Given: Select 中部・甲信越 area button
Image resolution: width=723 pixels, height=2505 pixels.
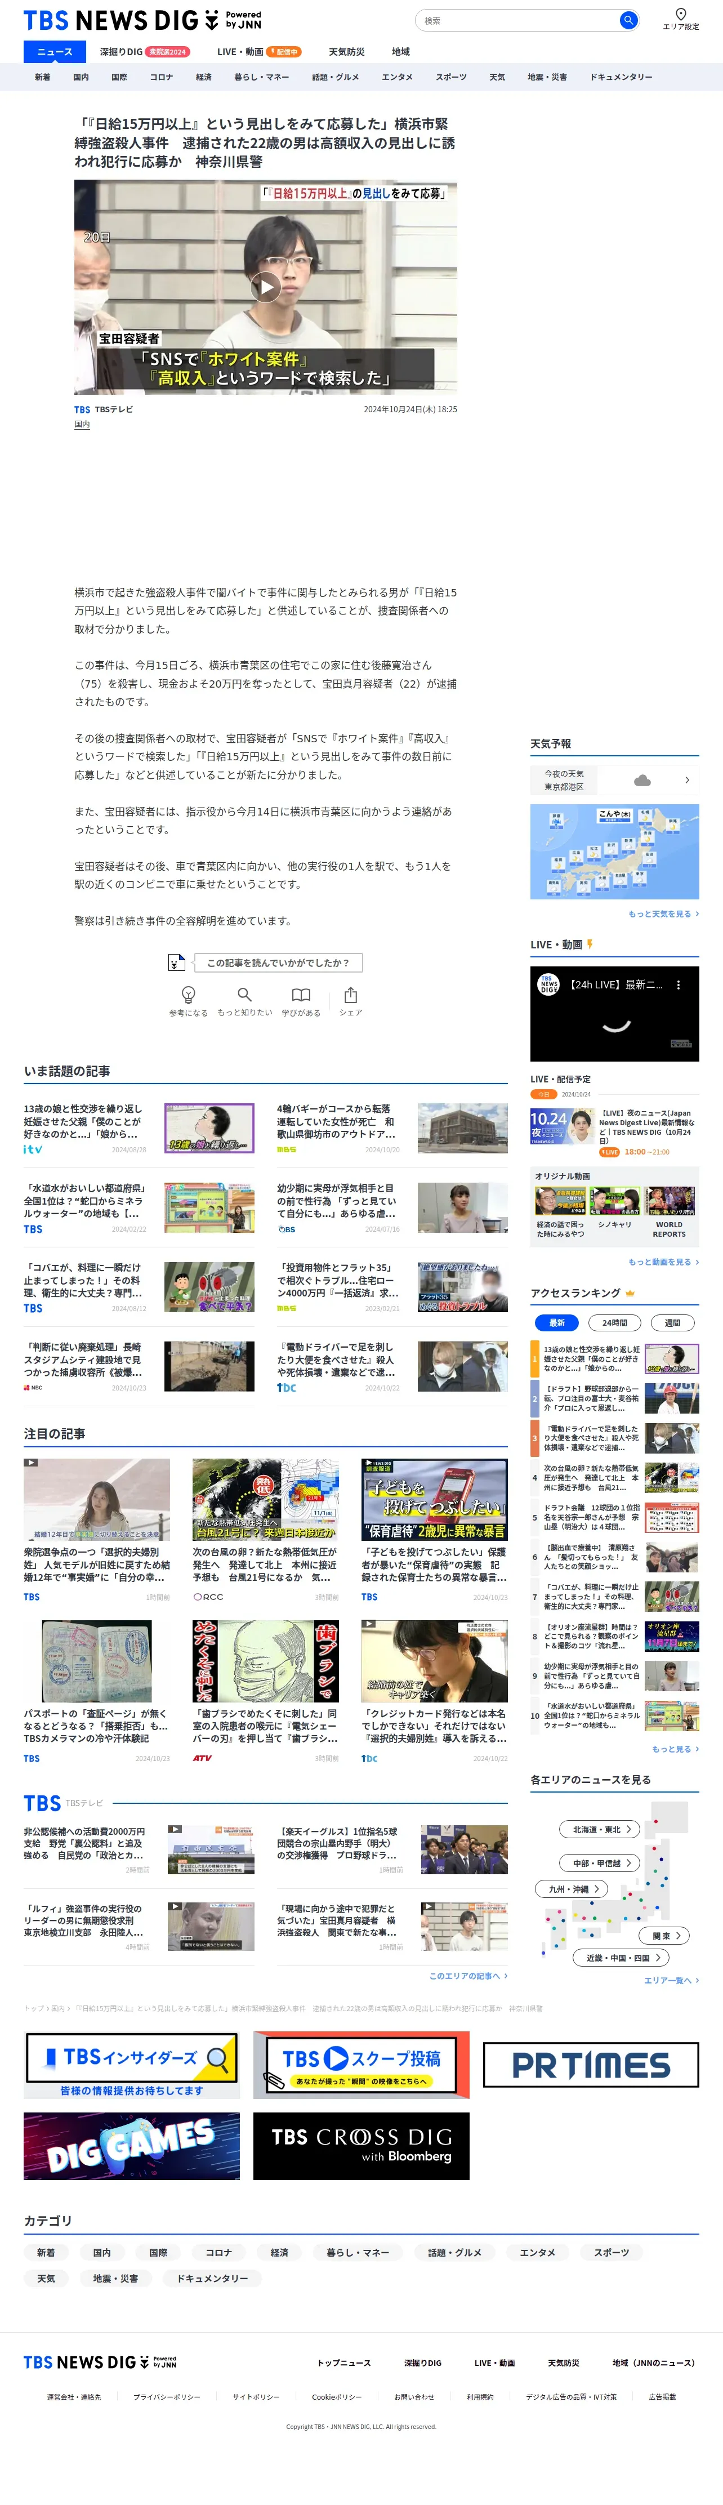Looking at the screenshot, I should click(x=600, y=1863).
